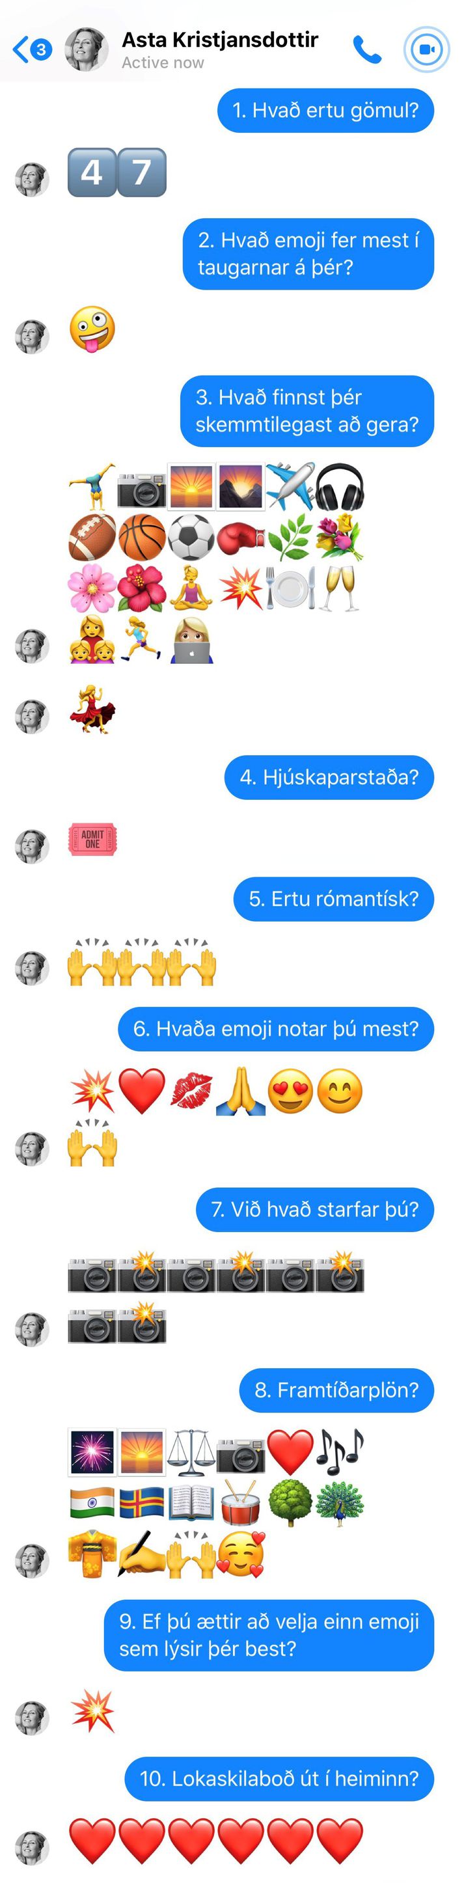Tap the Admit One ticket emoji
The width and height of the screenshot is (464, 1883).
click(x=92, y=838)
